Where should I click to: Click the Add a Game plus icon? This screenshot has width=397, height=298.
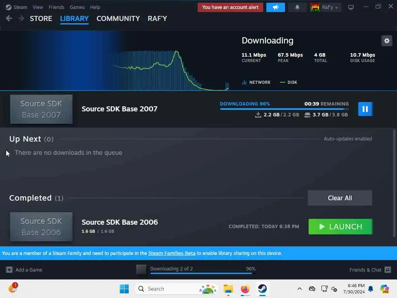9,270
